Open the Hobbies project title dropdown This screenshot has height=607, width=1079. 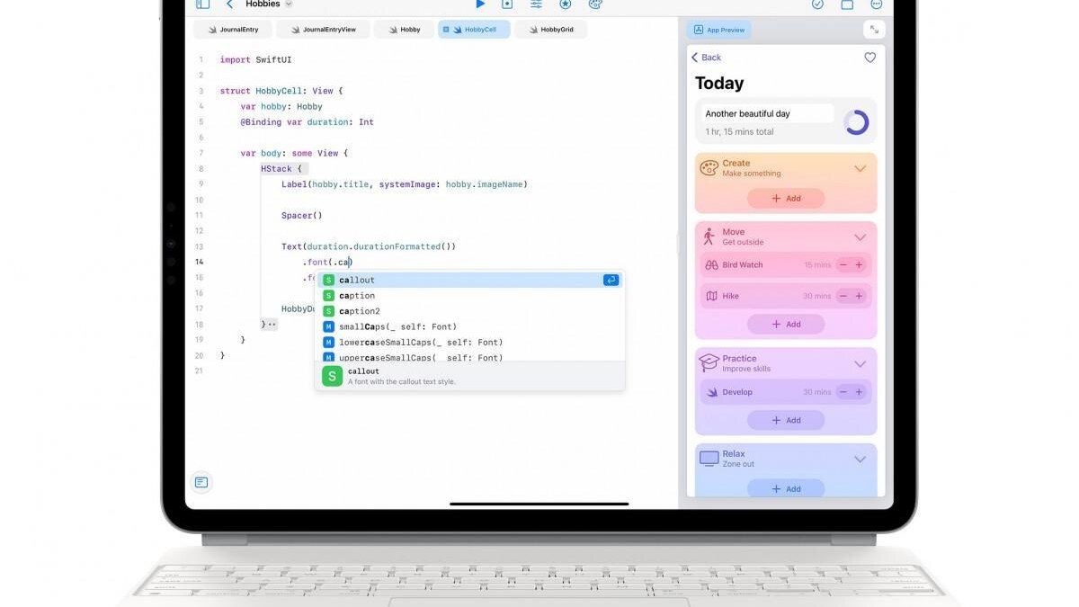click(x=269, y=4)
